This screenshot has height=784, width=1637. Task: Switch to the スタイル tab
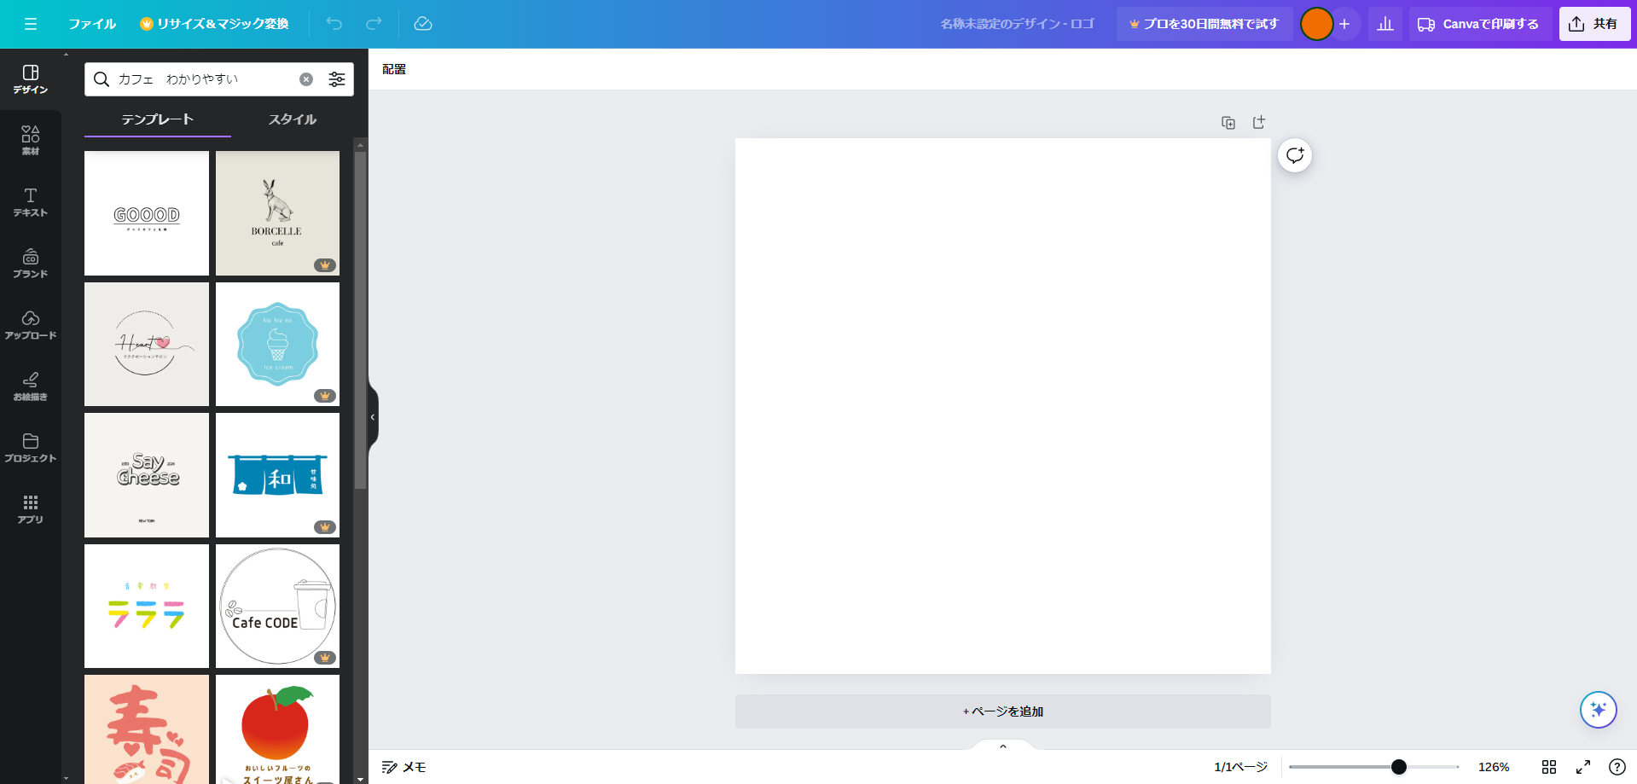pos(291,119)
